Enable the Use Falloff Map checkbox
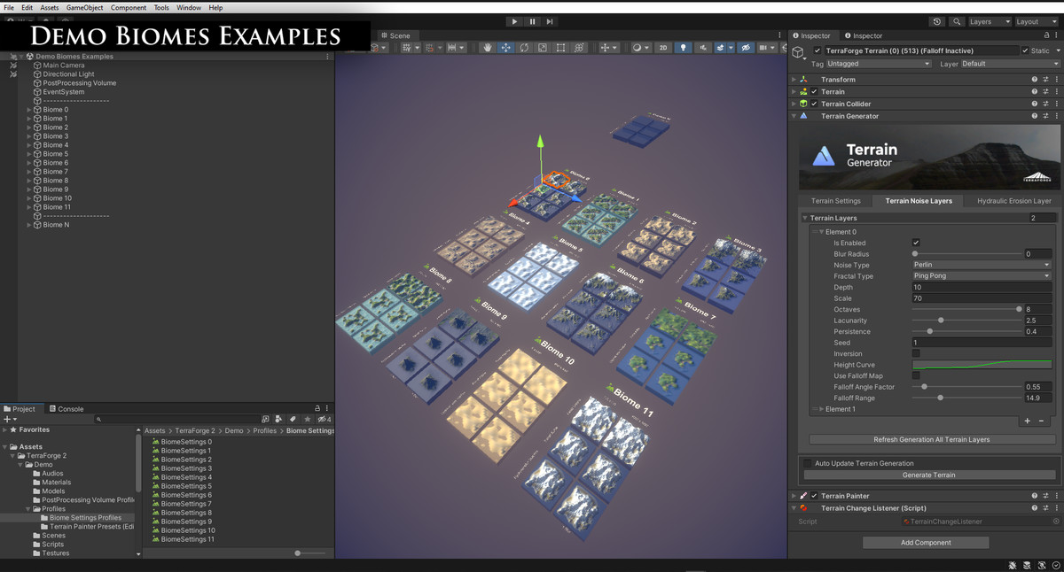The width and height of the screenshot is (1064, 572). (916, 375)
